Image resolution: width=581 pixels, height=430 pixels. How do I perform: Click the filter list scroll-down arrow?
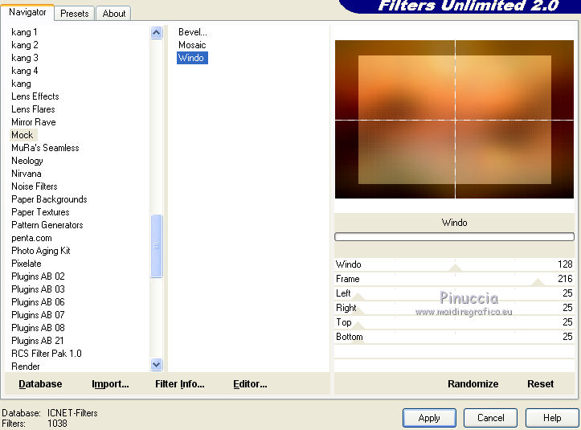(157, 365)
